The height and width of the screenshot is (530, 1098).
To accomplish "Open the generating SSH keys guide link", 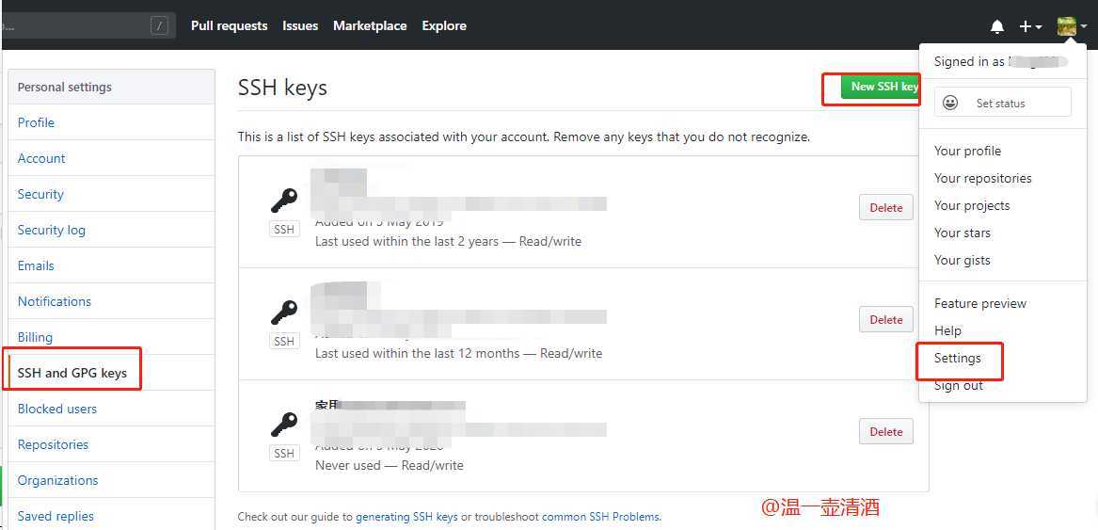I will point(406,517).
